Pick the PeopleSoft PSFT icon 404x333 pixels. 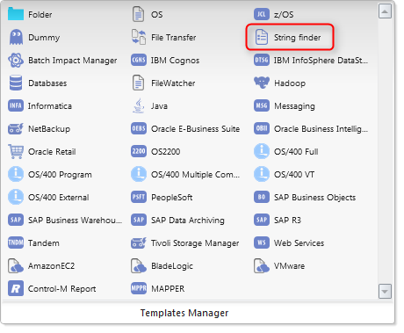point(139,197)
